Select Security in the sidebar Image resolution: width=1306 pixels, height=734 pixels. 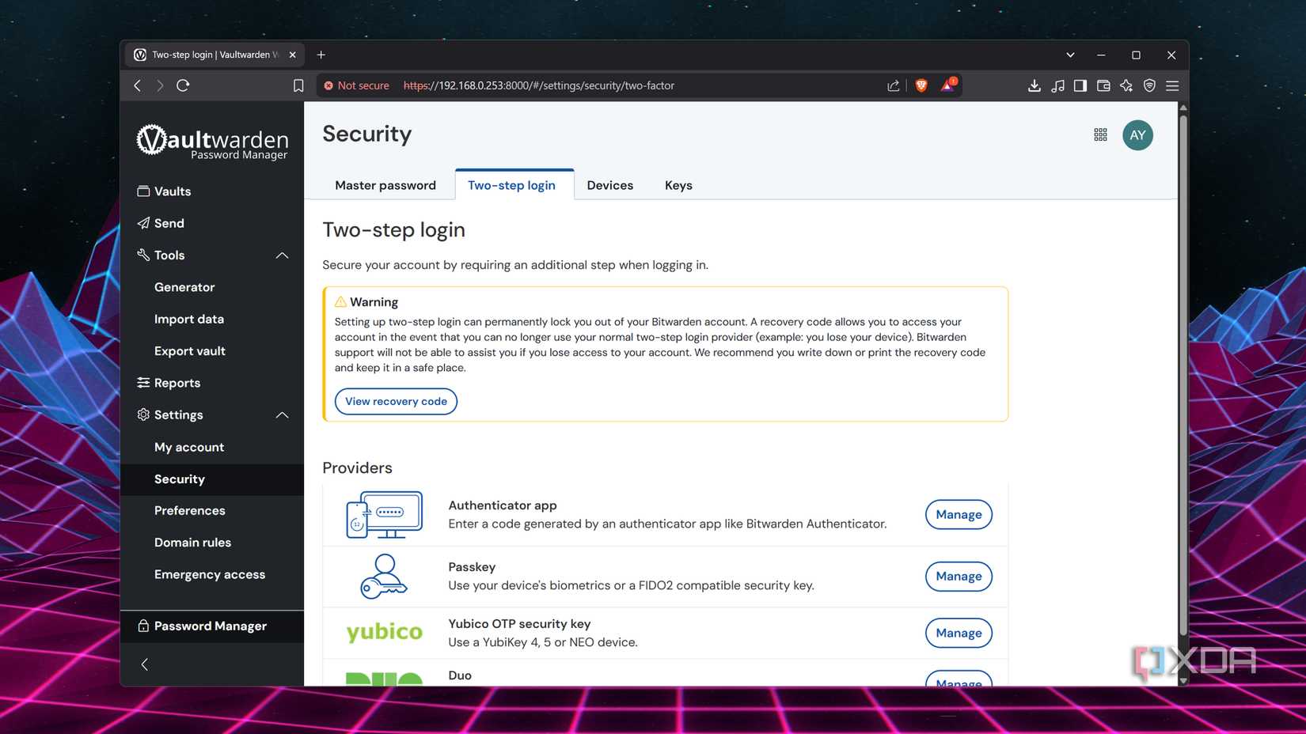pyautogui.click(x=212, y=479)
